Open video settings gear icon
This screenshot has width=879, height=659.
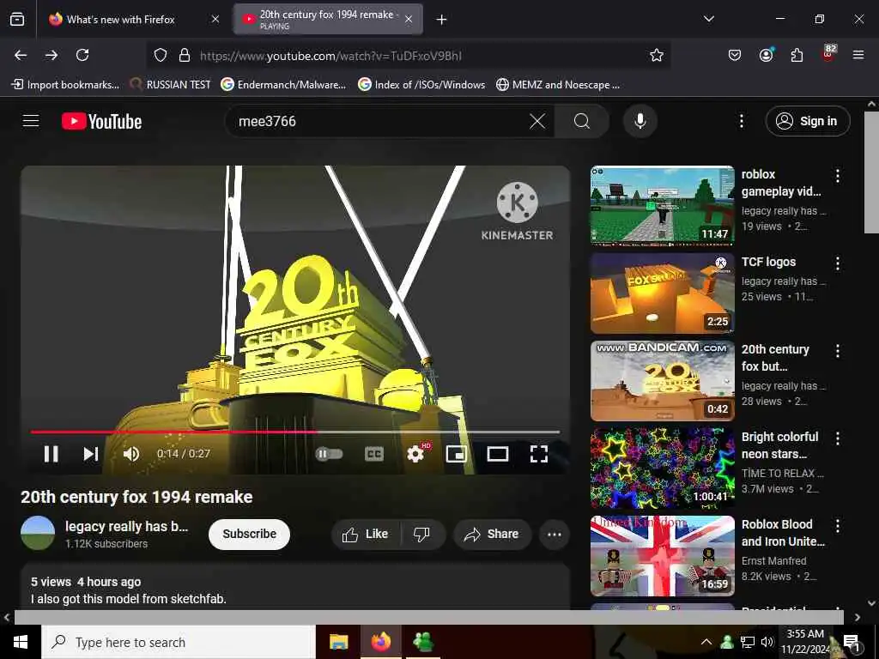click(x=415, y=453)
